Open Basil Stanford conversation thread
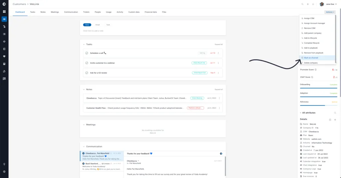Screen dimensions: 341x178 tap(102, 166)
